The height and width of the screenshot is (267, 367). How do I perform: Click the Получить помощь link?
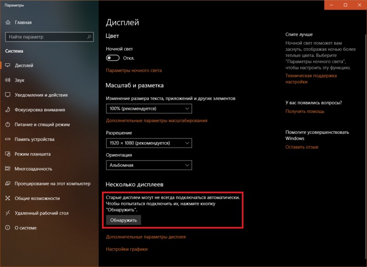click(x=305, y=111)
